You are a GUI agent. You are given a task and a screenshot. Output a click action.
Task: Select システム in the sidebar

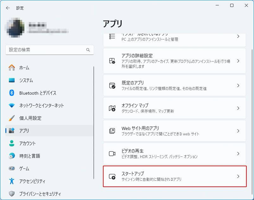tap(26, 80)
